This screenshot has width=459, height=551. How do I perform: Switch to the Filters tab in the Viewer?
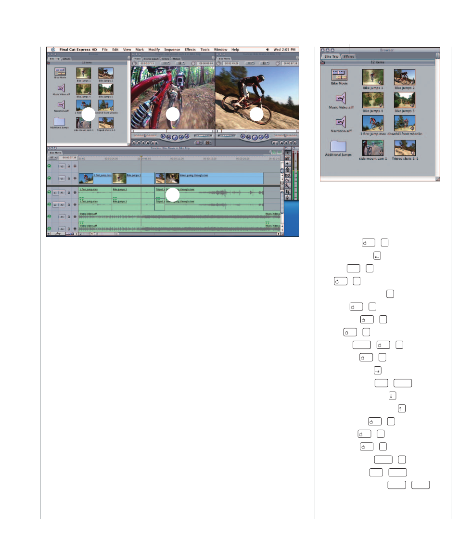(165, 59)
